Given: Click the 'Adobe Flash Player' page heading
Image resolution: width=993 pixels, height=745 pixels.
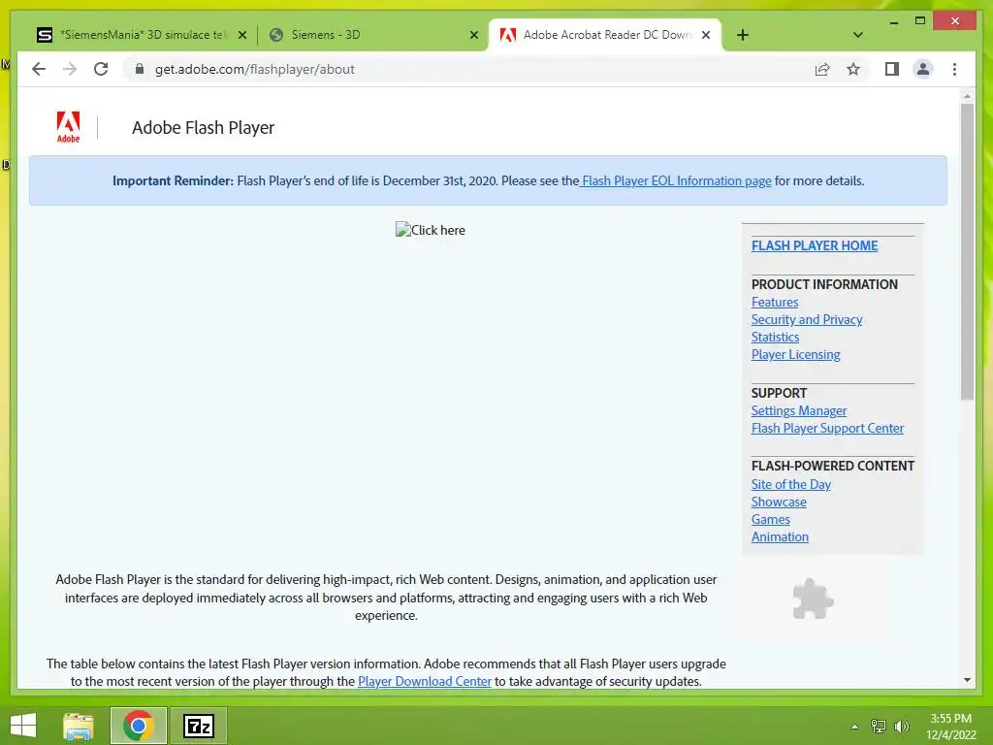Looking at the screenshot, I should point(204,127).
